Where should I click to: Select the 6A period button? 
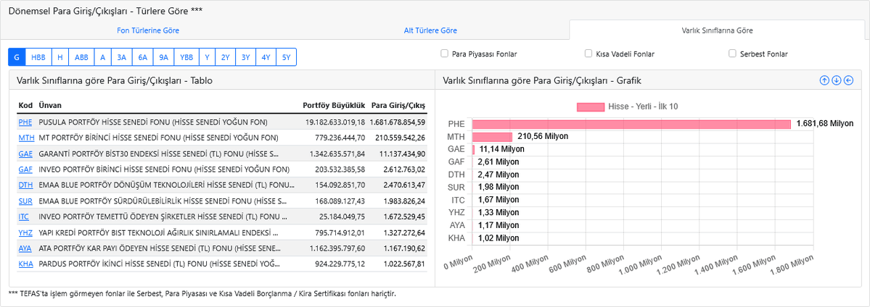point(143,57)
